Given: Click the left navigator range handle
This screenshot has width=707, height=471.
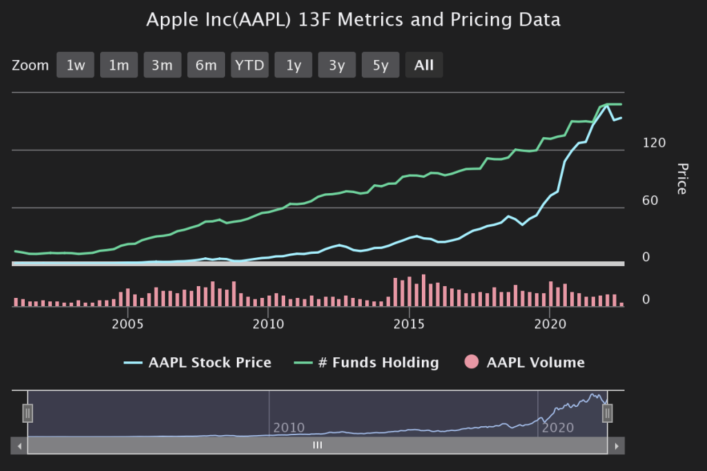Looking at the screenshot, I should coord(28,413).
